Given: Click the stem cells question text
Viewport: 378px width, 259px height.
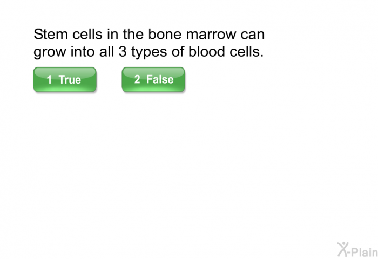Looking at the screenshot, I should (149, 44).
